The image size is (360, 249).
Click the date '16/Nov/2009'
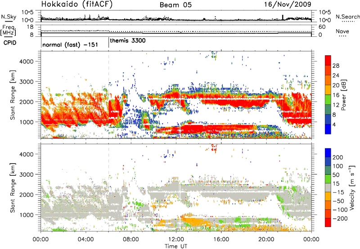[288, 4]
